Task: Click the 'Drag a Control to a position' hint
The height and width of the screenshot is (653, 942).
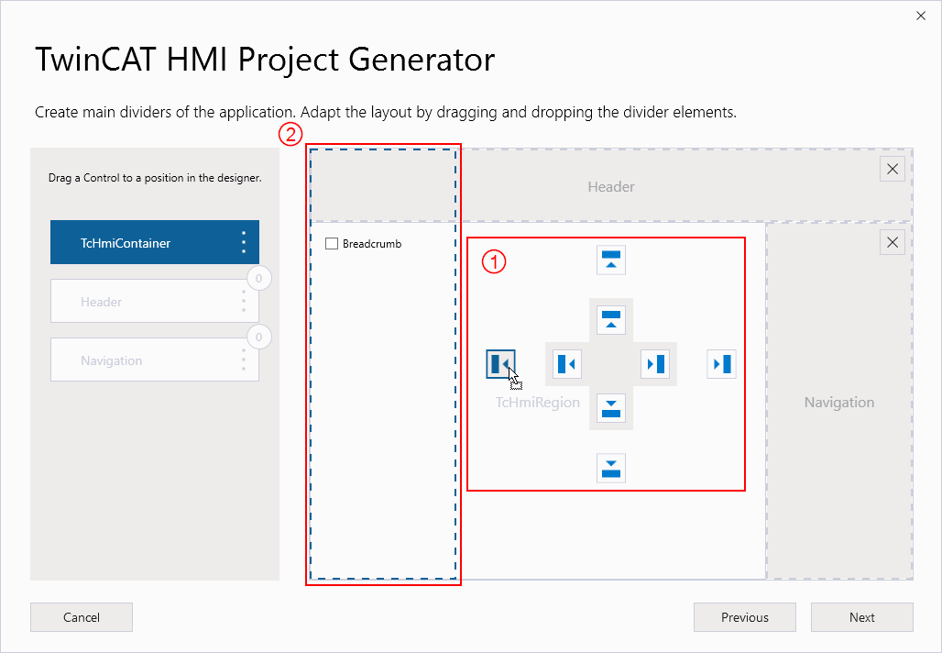Action: [x=155, y=178]
